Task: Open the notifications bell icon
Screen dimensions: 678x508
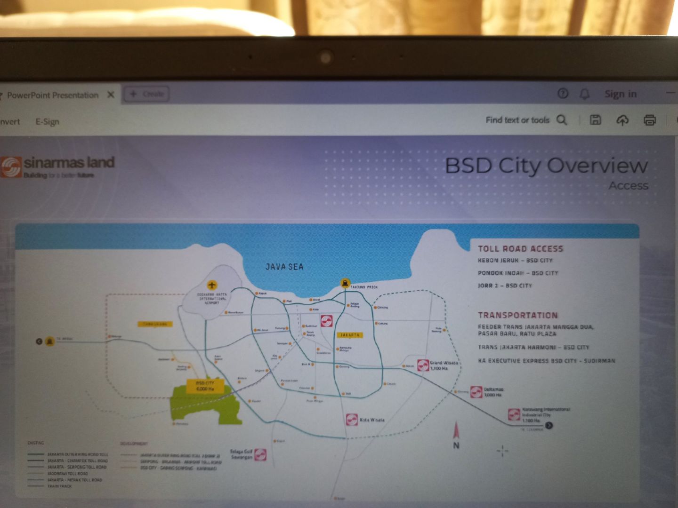Action: pos(584,94)
